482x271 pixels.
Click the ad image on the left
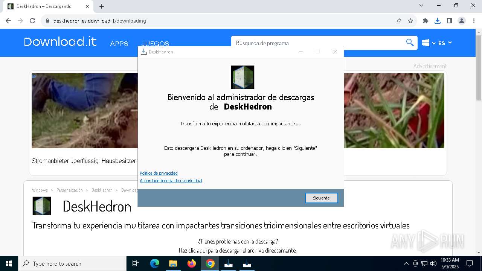[84, 111]
